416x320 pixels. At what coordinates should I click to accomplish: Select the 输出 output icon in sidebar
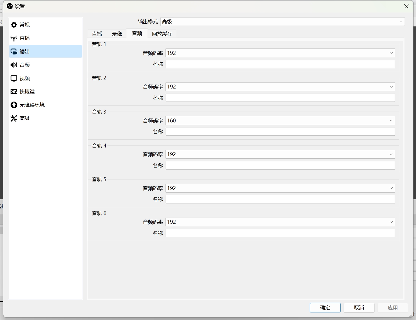tap(14, 51)
